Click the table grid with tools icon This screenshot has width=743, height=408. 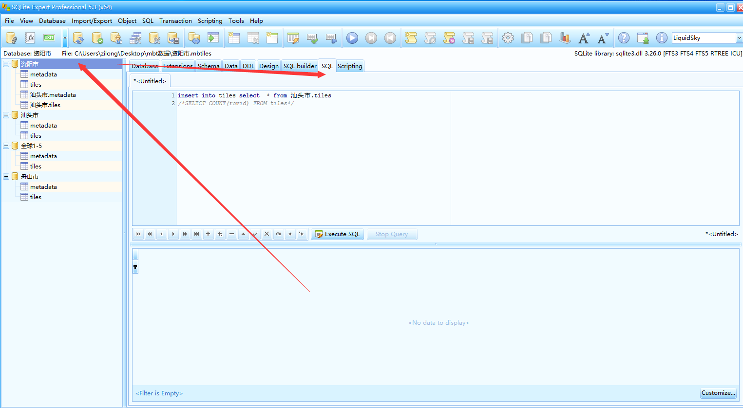[135, 38]
